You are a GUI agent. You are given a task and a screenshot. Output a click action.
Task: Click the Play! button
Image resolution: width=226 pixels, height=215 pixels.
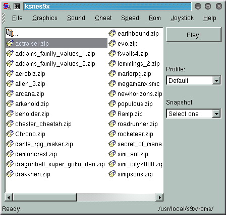click(194, 35)
